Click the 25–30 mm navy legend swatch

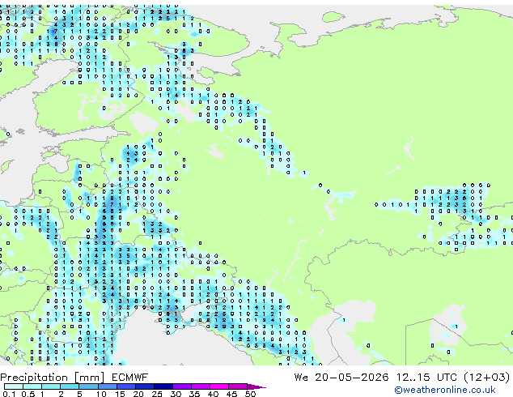[163, 386]
